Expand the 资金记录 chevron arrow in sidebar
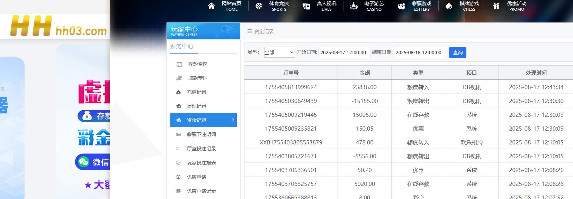573x199 pixels. point(233,120)
